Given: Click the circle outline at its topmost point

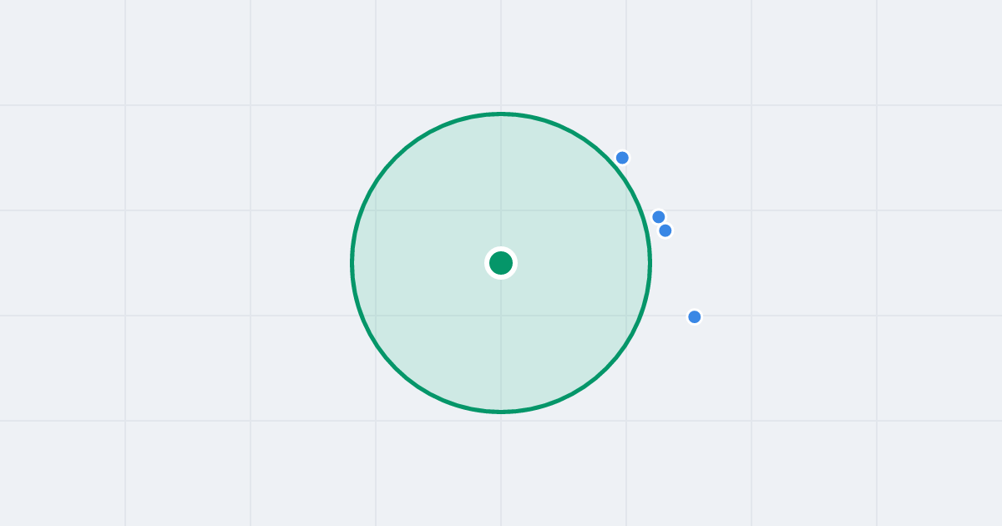Looking at the screenshot, I should [501, 114].
